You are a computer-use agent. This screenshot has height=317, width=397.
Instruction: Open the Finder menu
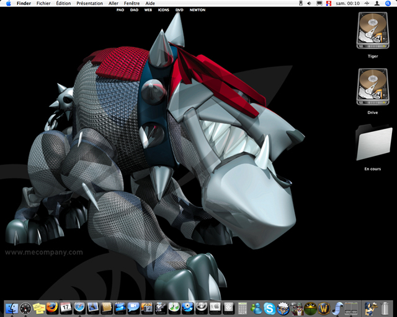pyautogui.click(x=24, y=3)
